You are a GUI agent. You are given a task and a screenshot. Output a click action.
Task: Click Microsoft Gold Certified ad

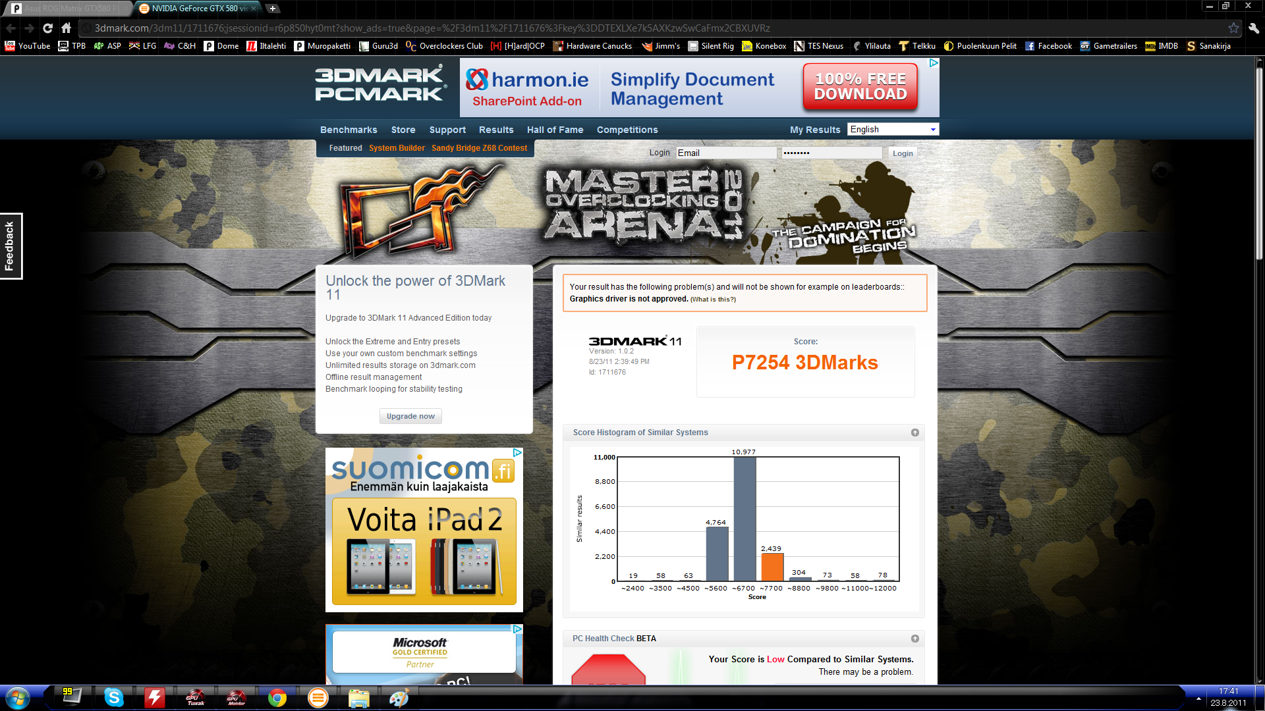click(x=424, y=654)
